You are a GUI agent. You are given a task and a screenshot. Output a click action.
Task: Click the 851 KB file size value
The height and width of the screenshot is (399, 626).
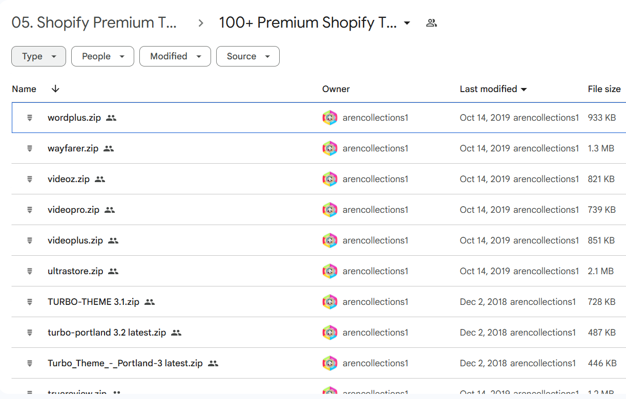601,240
